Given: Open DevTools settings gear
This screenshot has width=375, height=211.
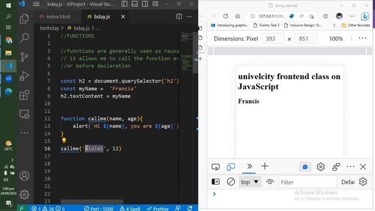Looking at the screenshot, I should (321, 166).
